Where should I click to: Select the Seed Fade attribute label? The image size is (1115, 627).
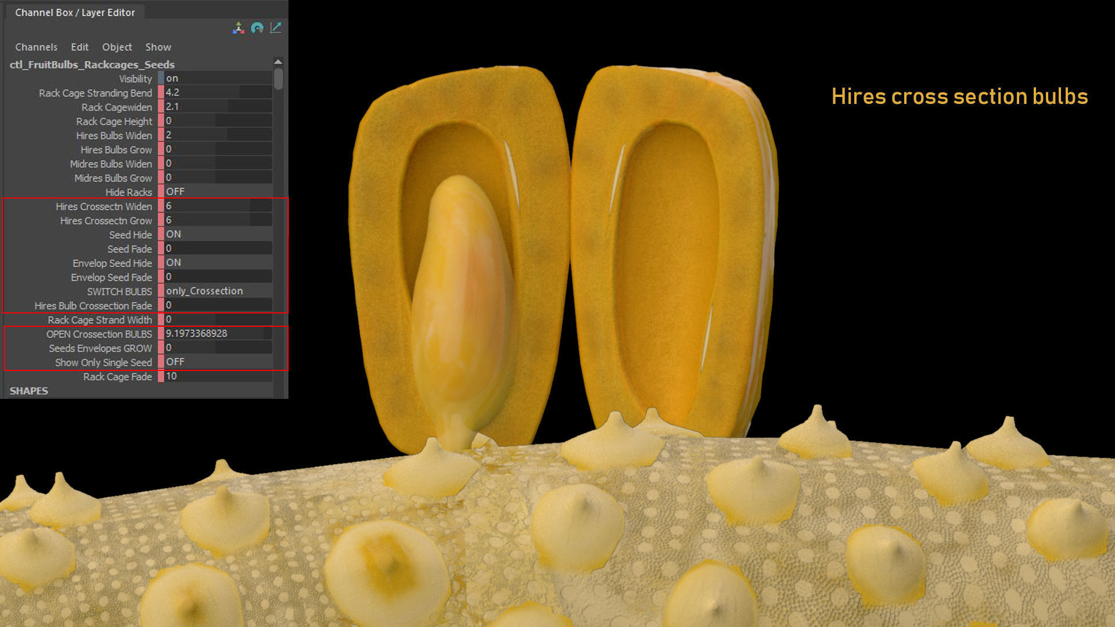[x=130, y=249]
